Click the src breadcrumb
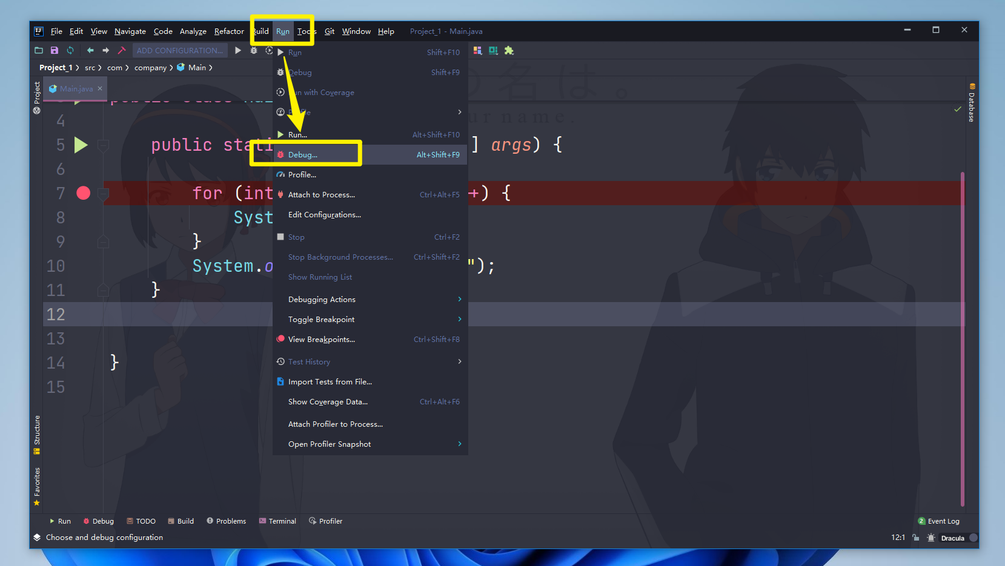Image resolution: width=1005 pixels, height=566 pixels. pos(90,68)
